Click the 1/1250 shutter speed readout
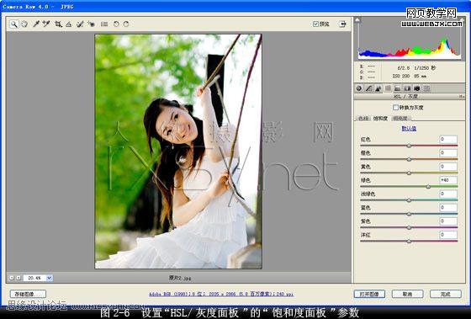 click(425, 68)
